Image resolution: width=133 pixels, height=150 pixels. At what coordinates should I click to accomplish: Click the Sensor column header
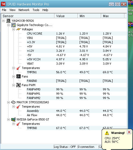click(x=28, y=16)
